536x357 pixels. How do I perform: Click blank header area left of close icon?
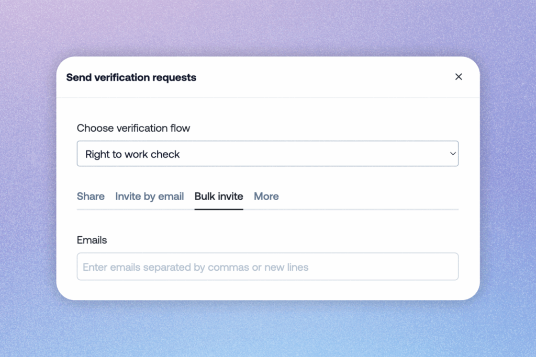(340, 77)
